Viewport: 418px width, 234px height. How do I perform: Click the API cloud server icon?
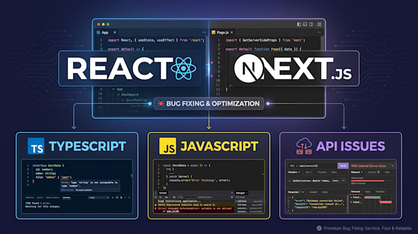[x=304, y=146]
